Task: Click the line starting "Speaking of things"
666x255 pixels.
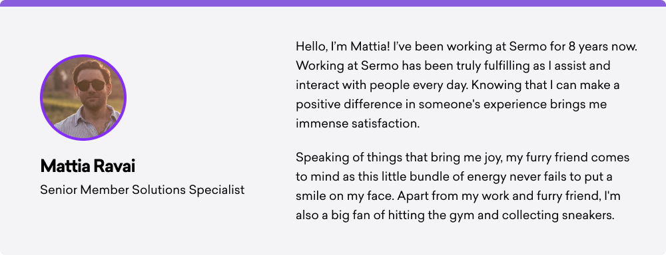Action: pos(463,157)
